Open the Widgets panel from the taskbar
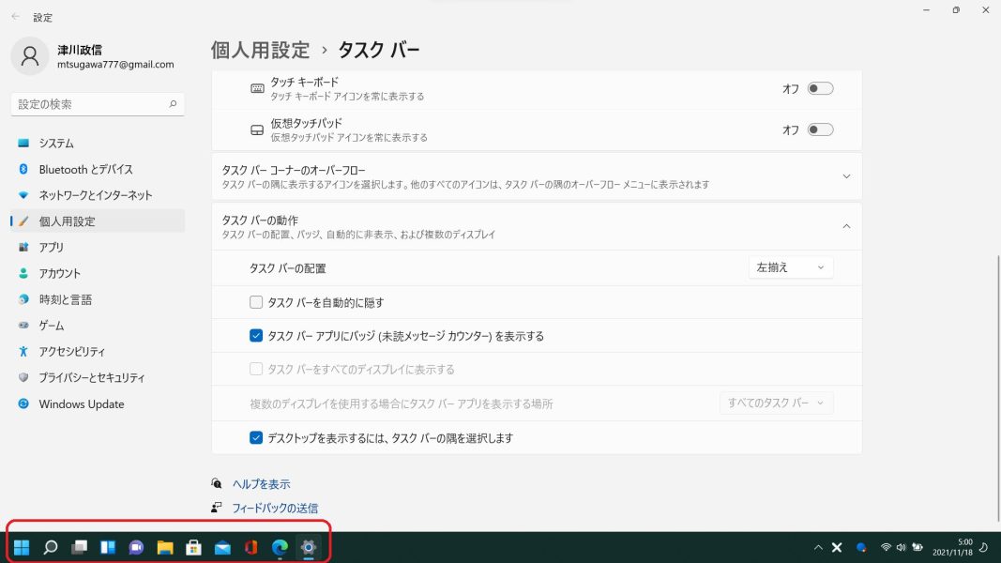Viewport: 1001px width, 563px height. click(108, 547)
